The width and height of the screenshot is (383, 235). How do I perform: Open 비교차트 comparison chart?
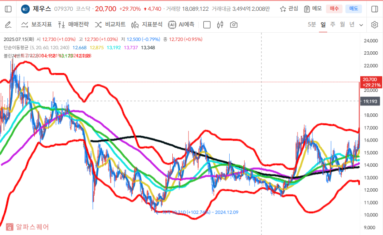click(110, 25)
